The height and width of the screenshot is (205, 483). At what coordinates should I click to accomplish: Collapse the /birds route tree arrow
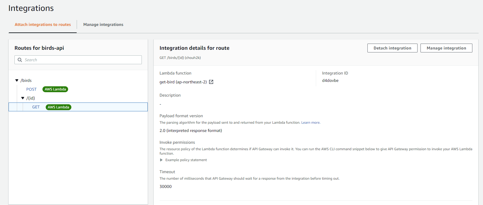pyautogui.click(x=17, y=80)
